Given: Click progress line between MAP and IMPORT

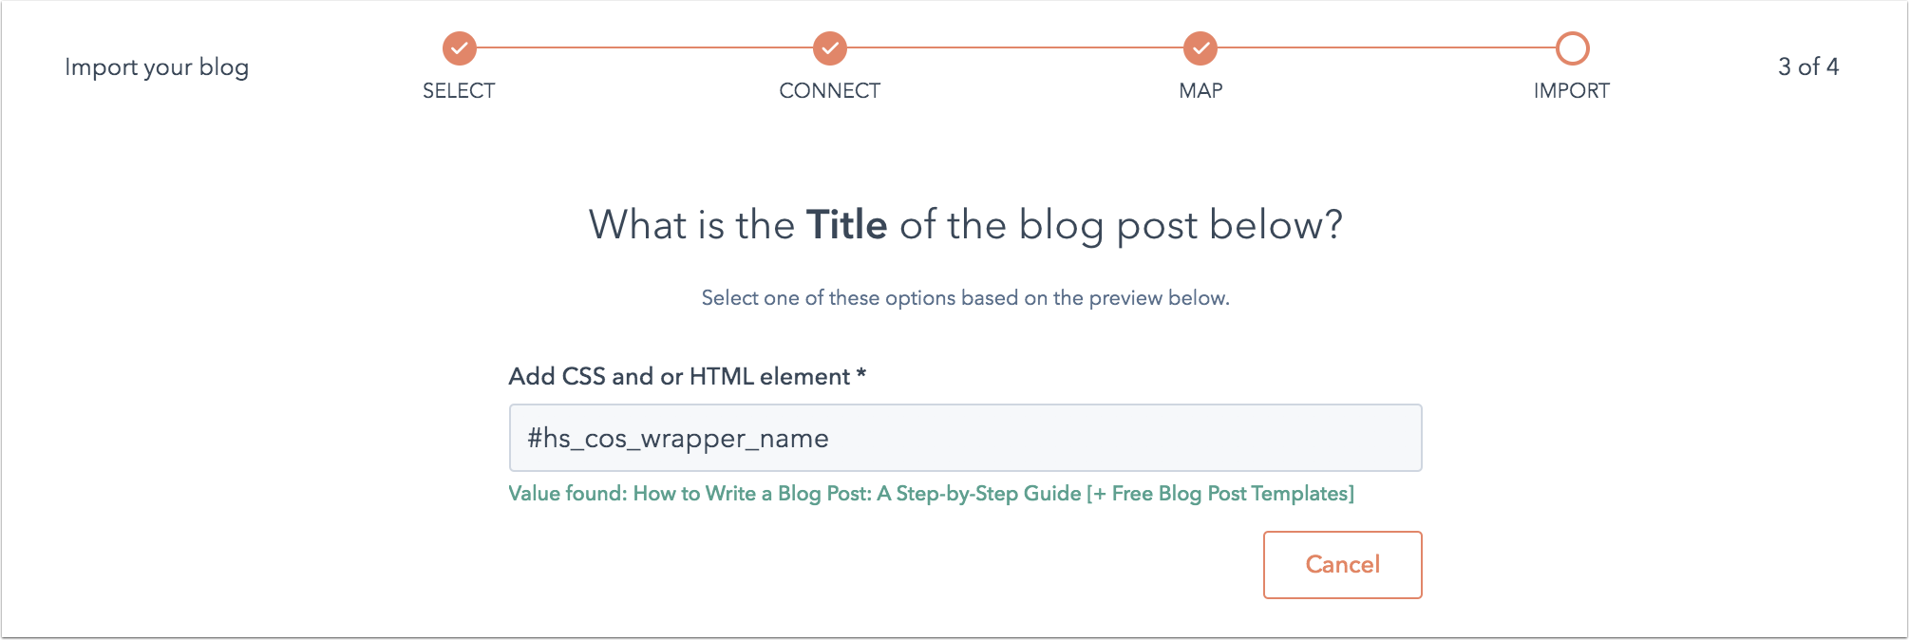Looking at the screenshot, I should [x=1387, y=47].
